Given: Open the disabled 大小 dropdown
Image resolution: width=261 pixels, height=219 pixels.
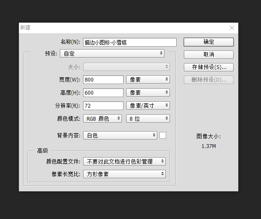Looking at the screenshot, I should [126, 67].
